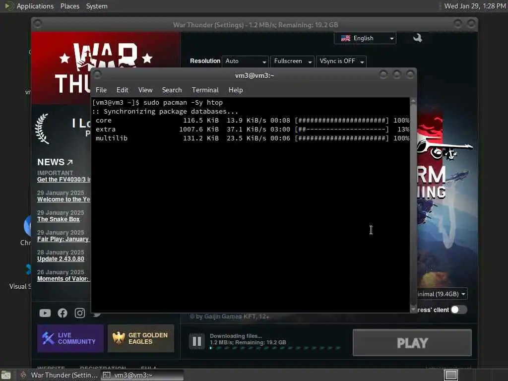Click the show desktop icon in bottom panel
This screenshot has height=381, width=508.
coord(6,375)
